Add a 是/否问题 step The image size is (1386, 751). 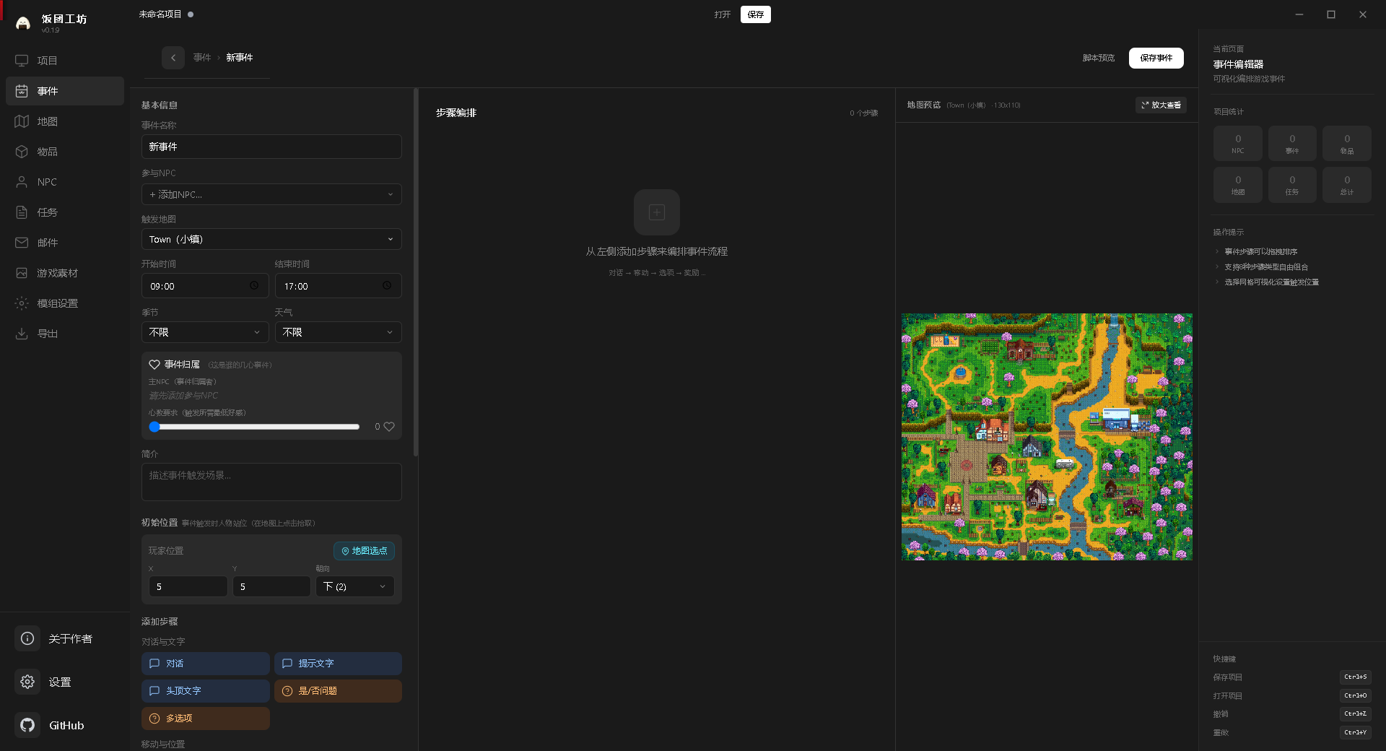coord(338,691)
